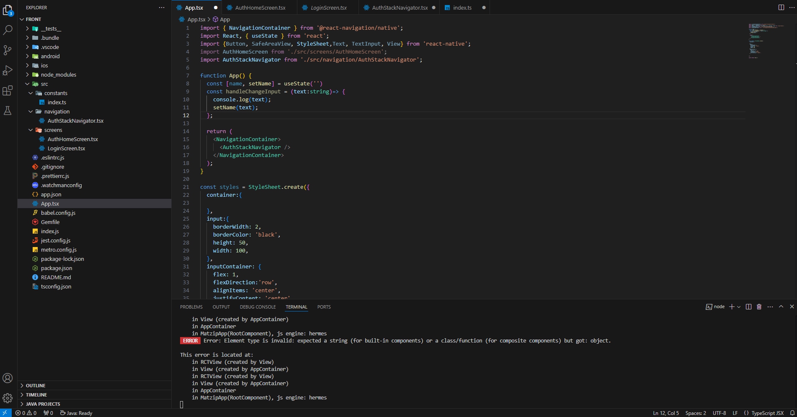Open the PROBLEMS panel tab
The width and height of the screenshot is (797, 417).
pyautogui.click(x=191, y=307)
